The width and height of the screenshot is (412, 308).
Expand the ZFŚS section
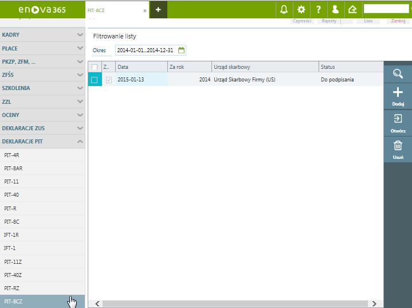[42, 75]
